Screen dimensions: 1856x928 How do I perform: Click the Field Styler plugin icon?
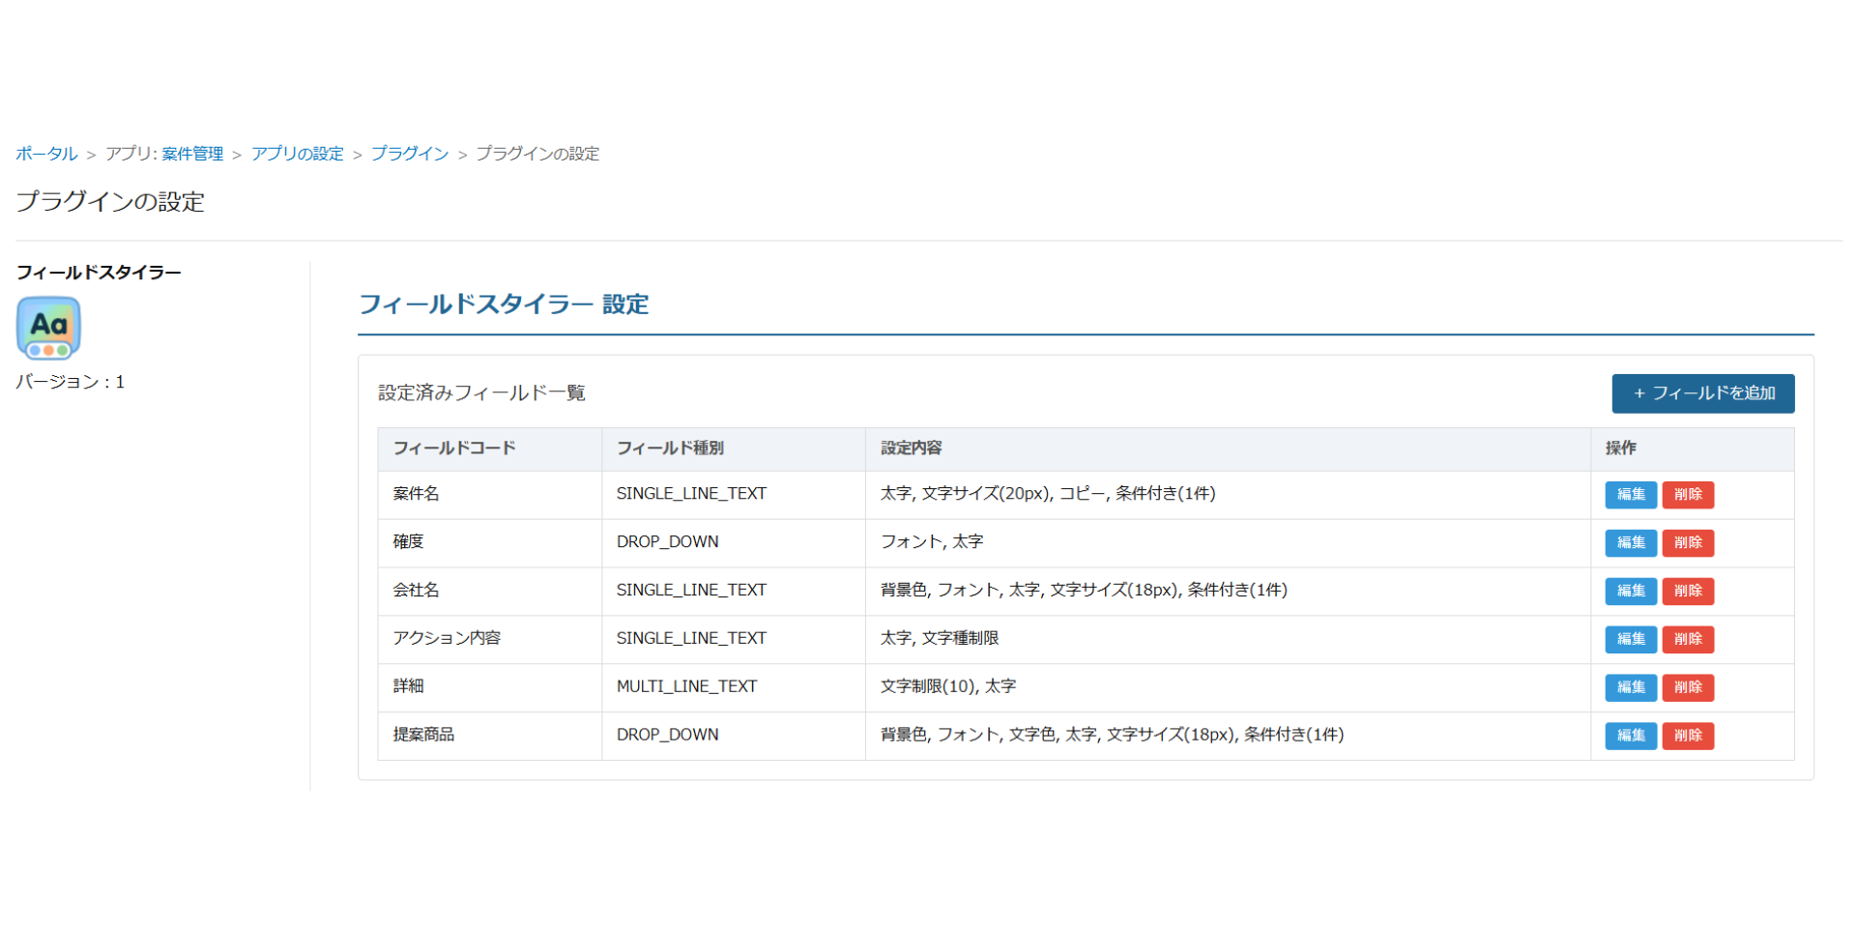click(48, 328)
